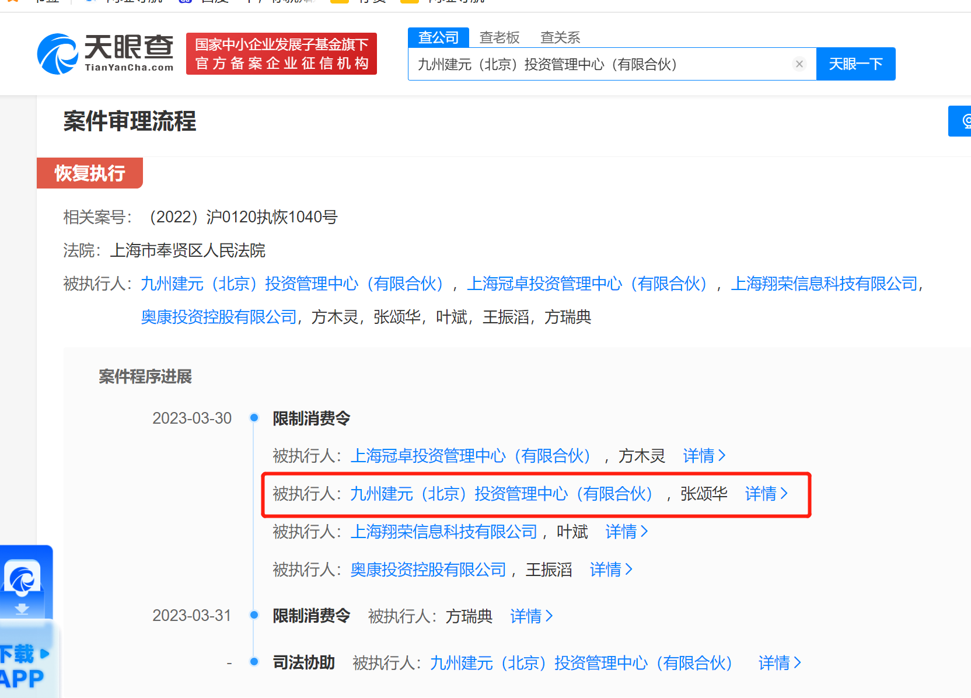Image resolution: width=971 pixels, height=698 pixels.
Task: Open the 奥康投资控股有限公司 link
Action: (218, 317)
